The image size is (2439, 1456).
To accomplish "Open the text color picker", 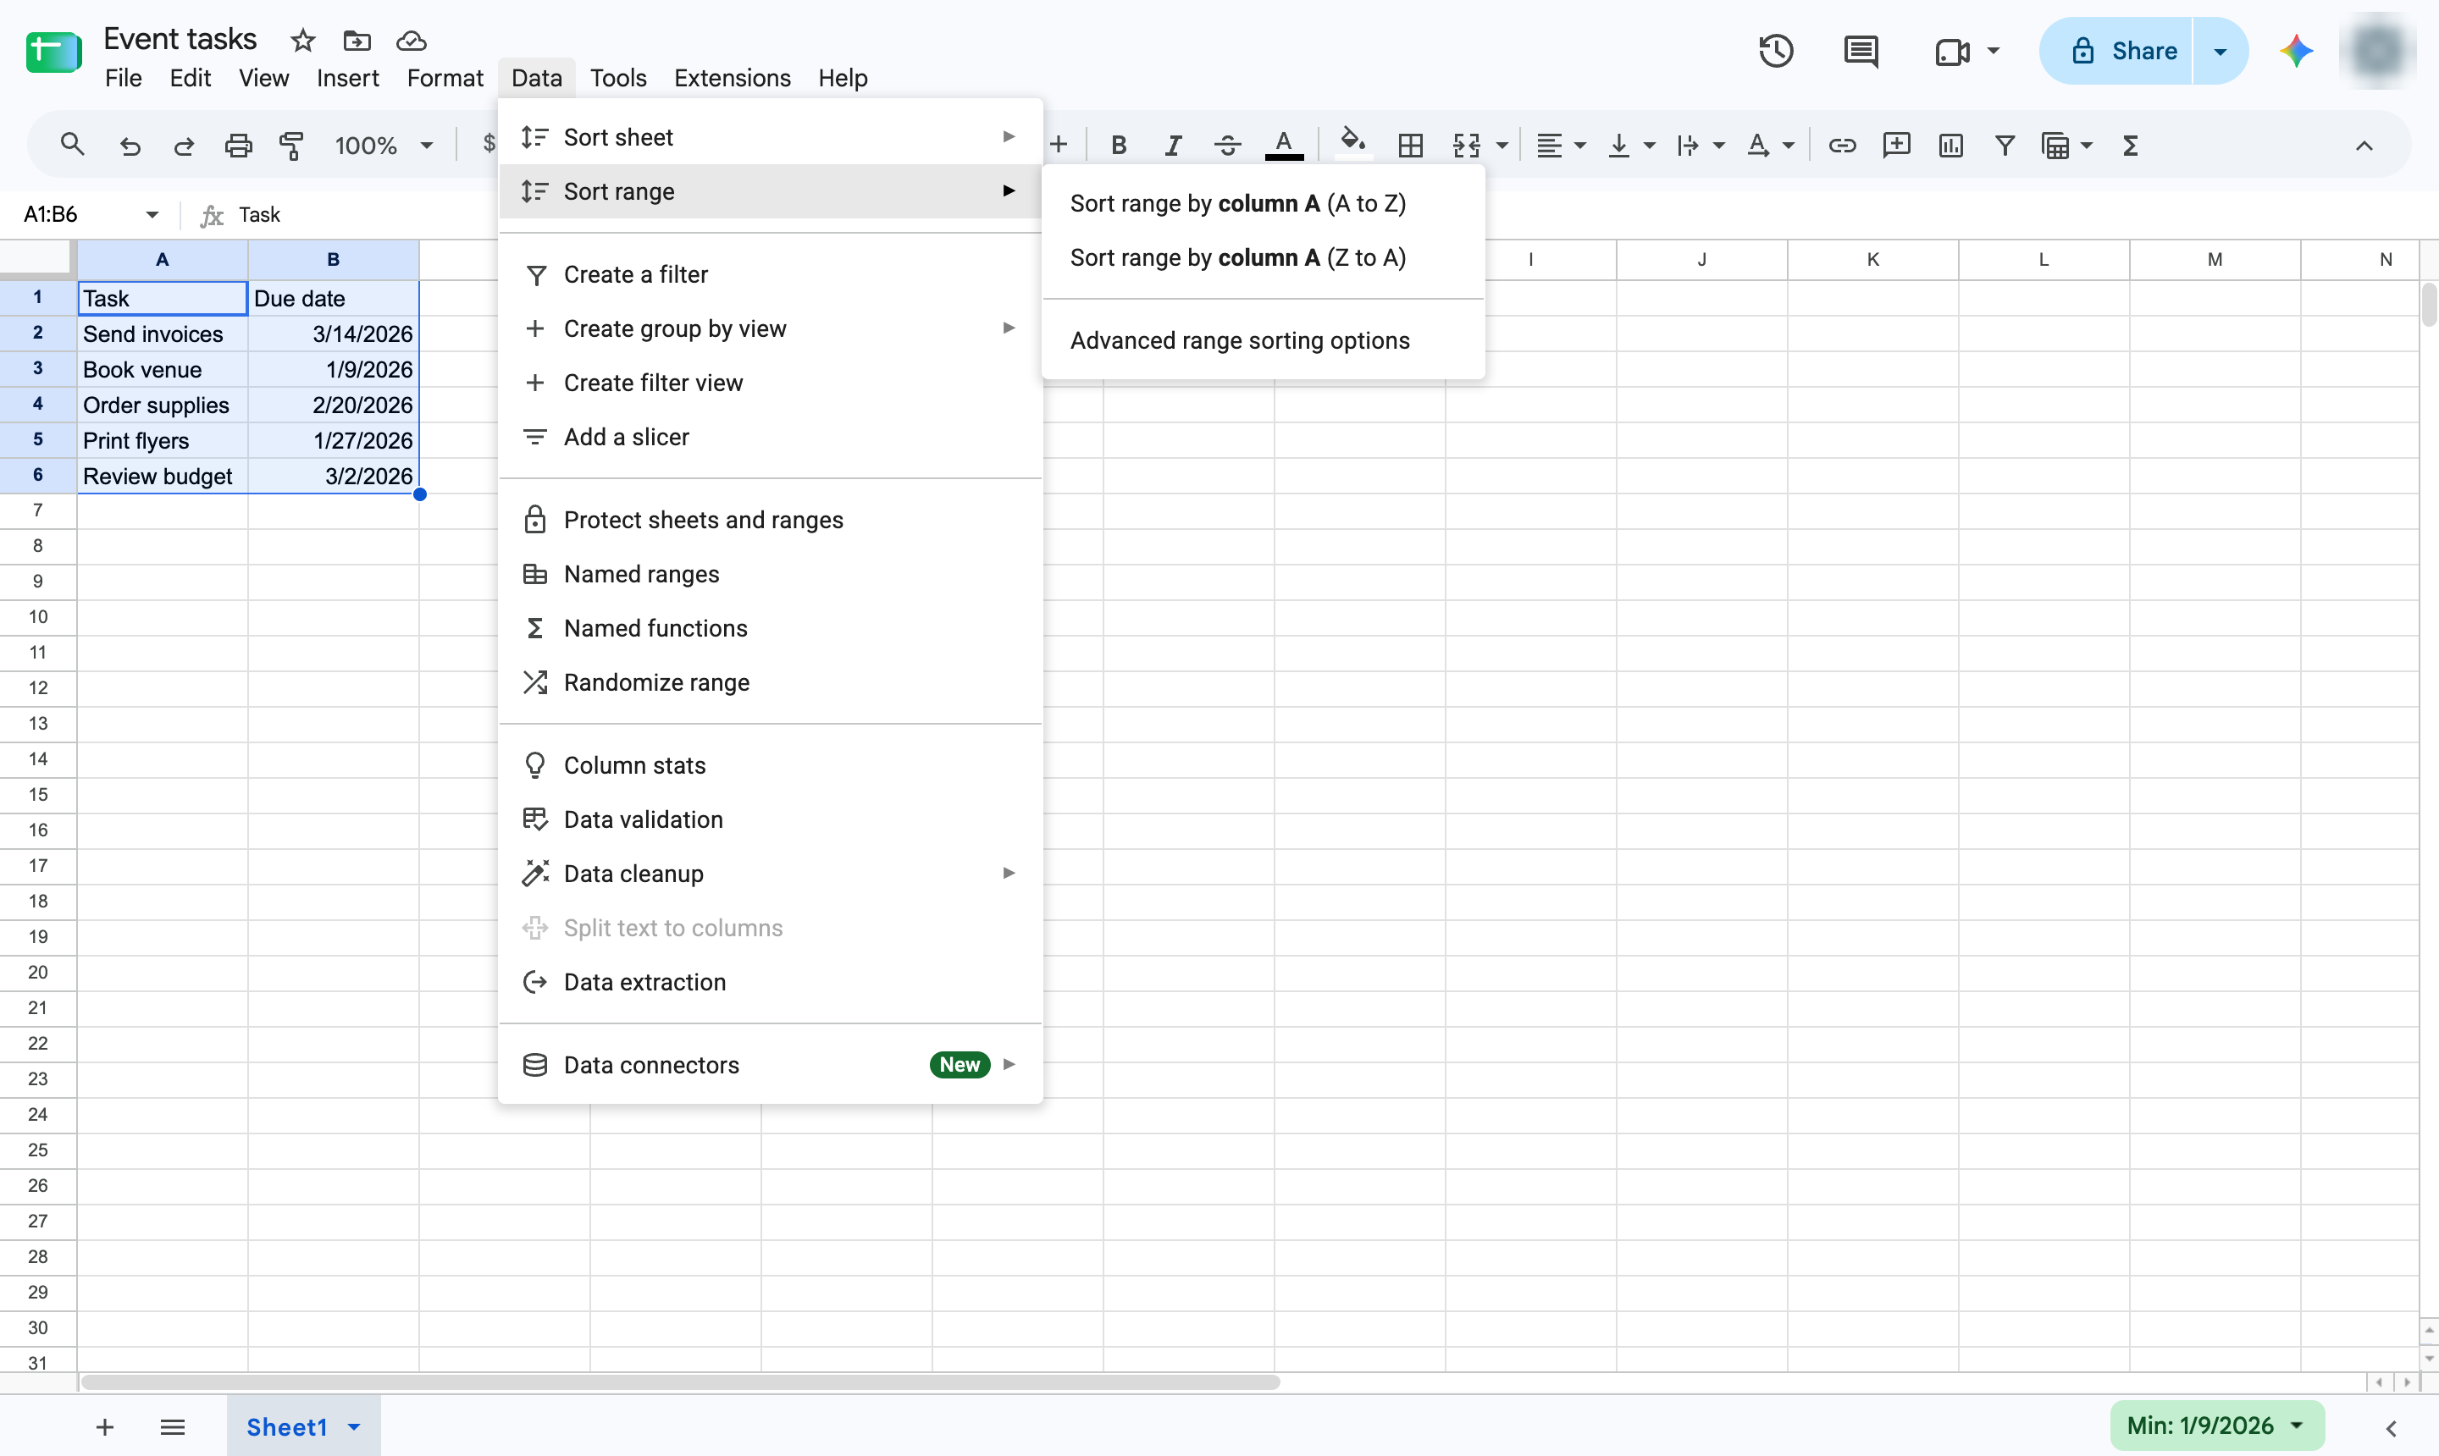I will [1284, 146].
